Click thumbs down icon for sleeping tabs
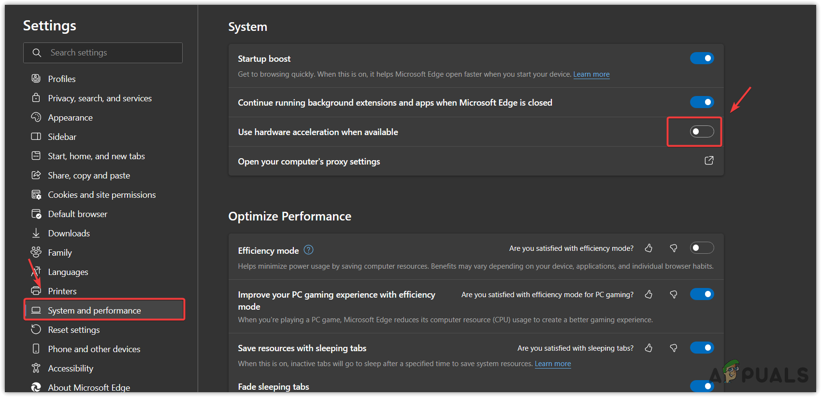821x397 pixels. click(673, 348)
